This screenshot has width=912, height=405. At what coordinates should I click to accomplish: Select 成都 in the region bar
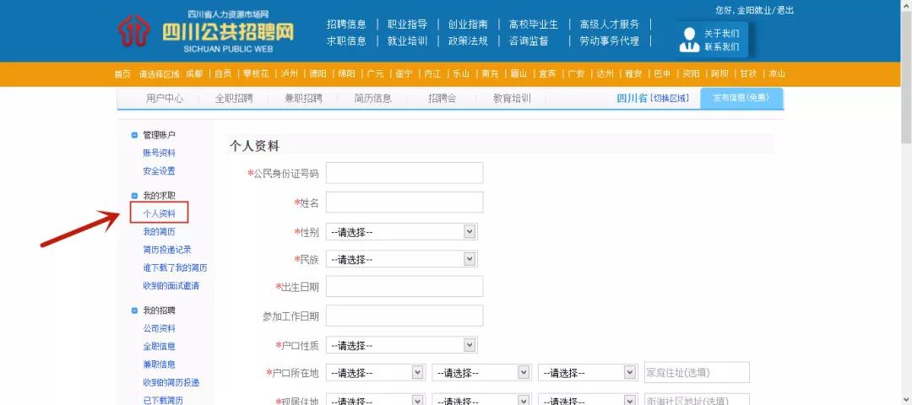tap(194, 74)
